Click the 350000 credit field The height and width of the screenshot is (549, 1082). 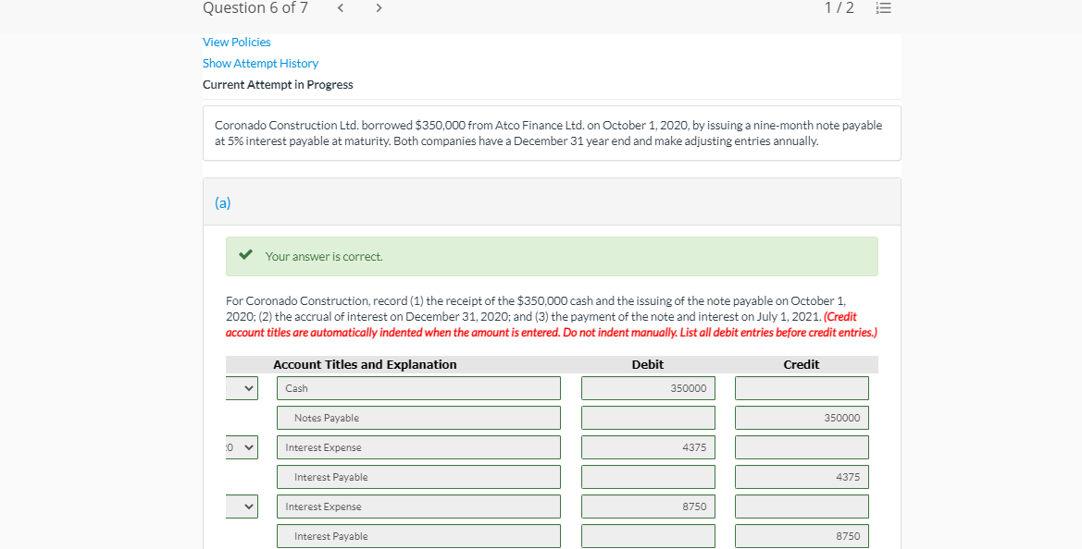[x=802, y=418]
